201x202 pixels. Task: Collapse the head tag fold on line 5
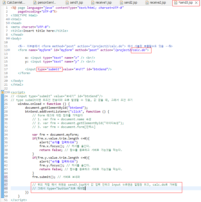(9, 23)
